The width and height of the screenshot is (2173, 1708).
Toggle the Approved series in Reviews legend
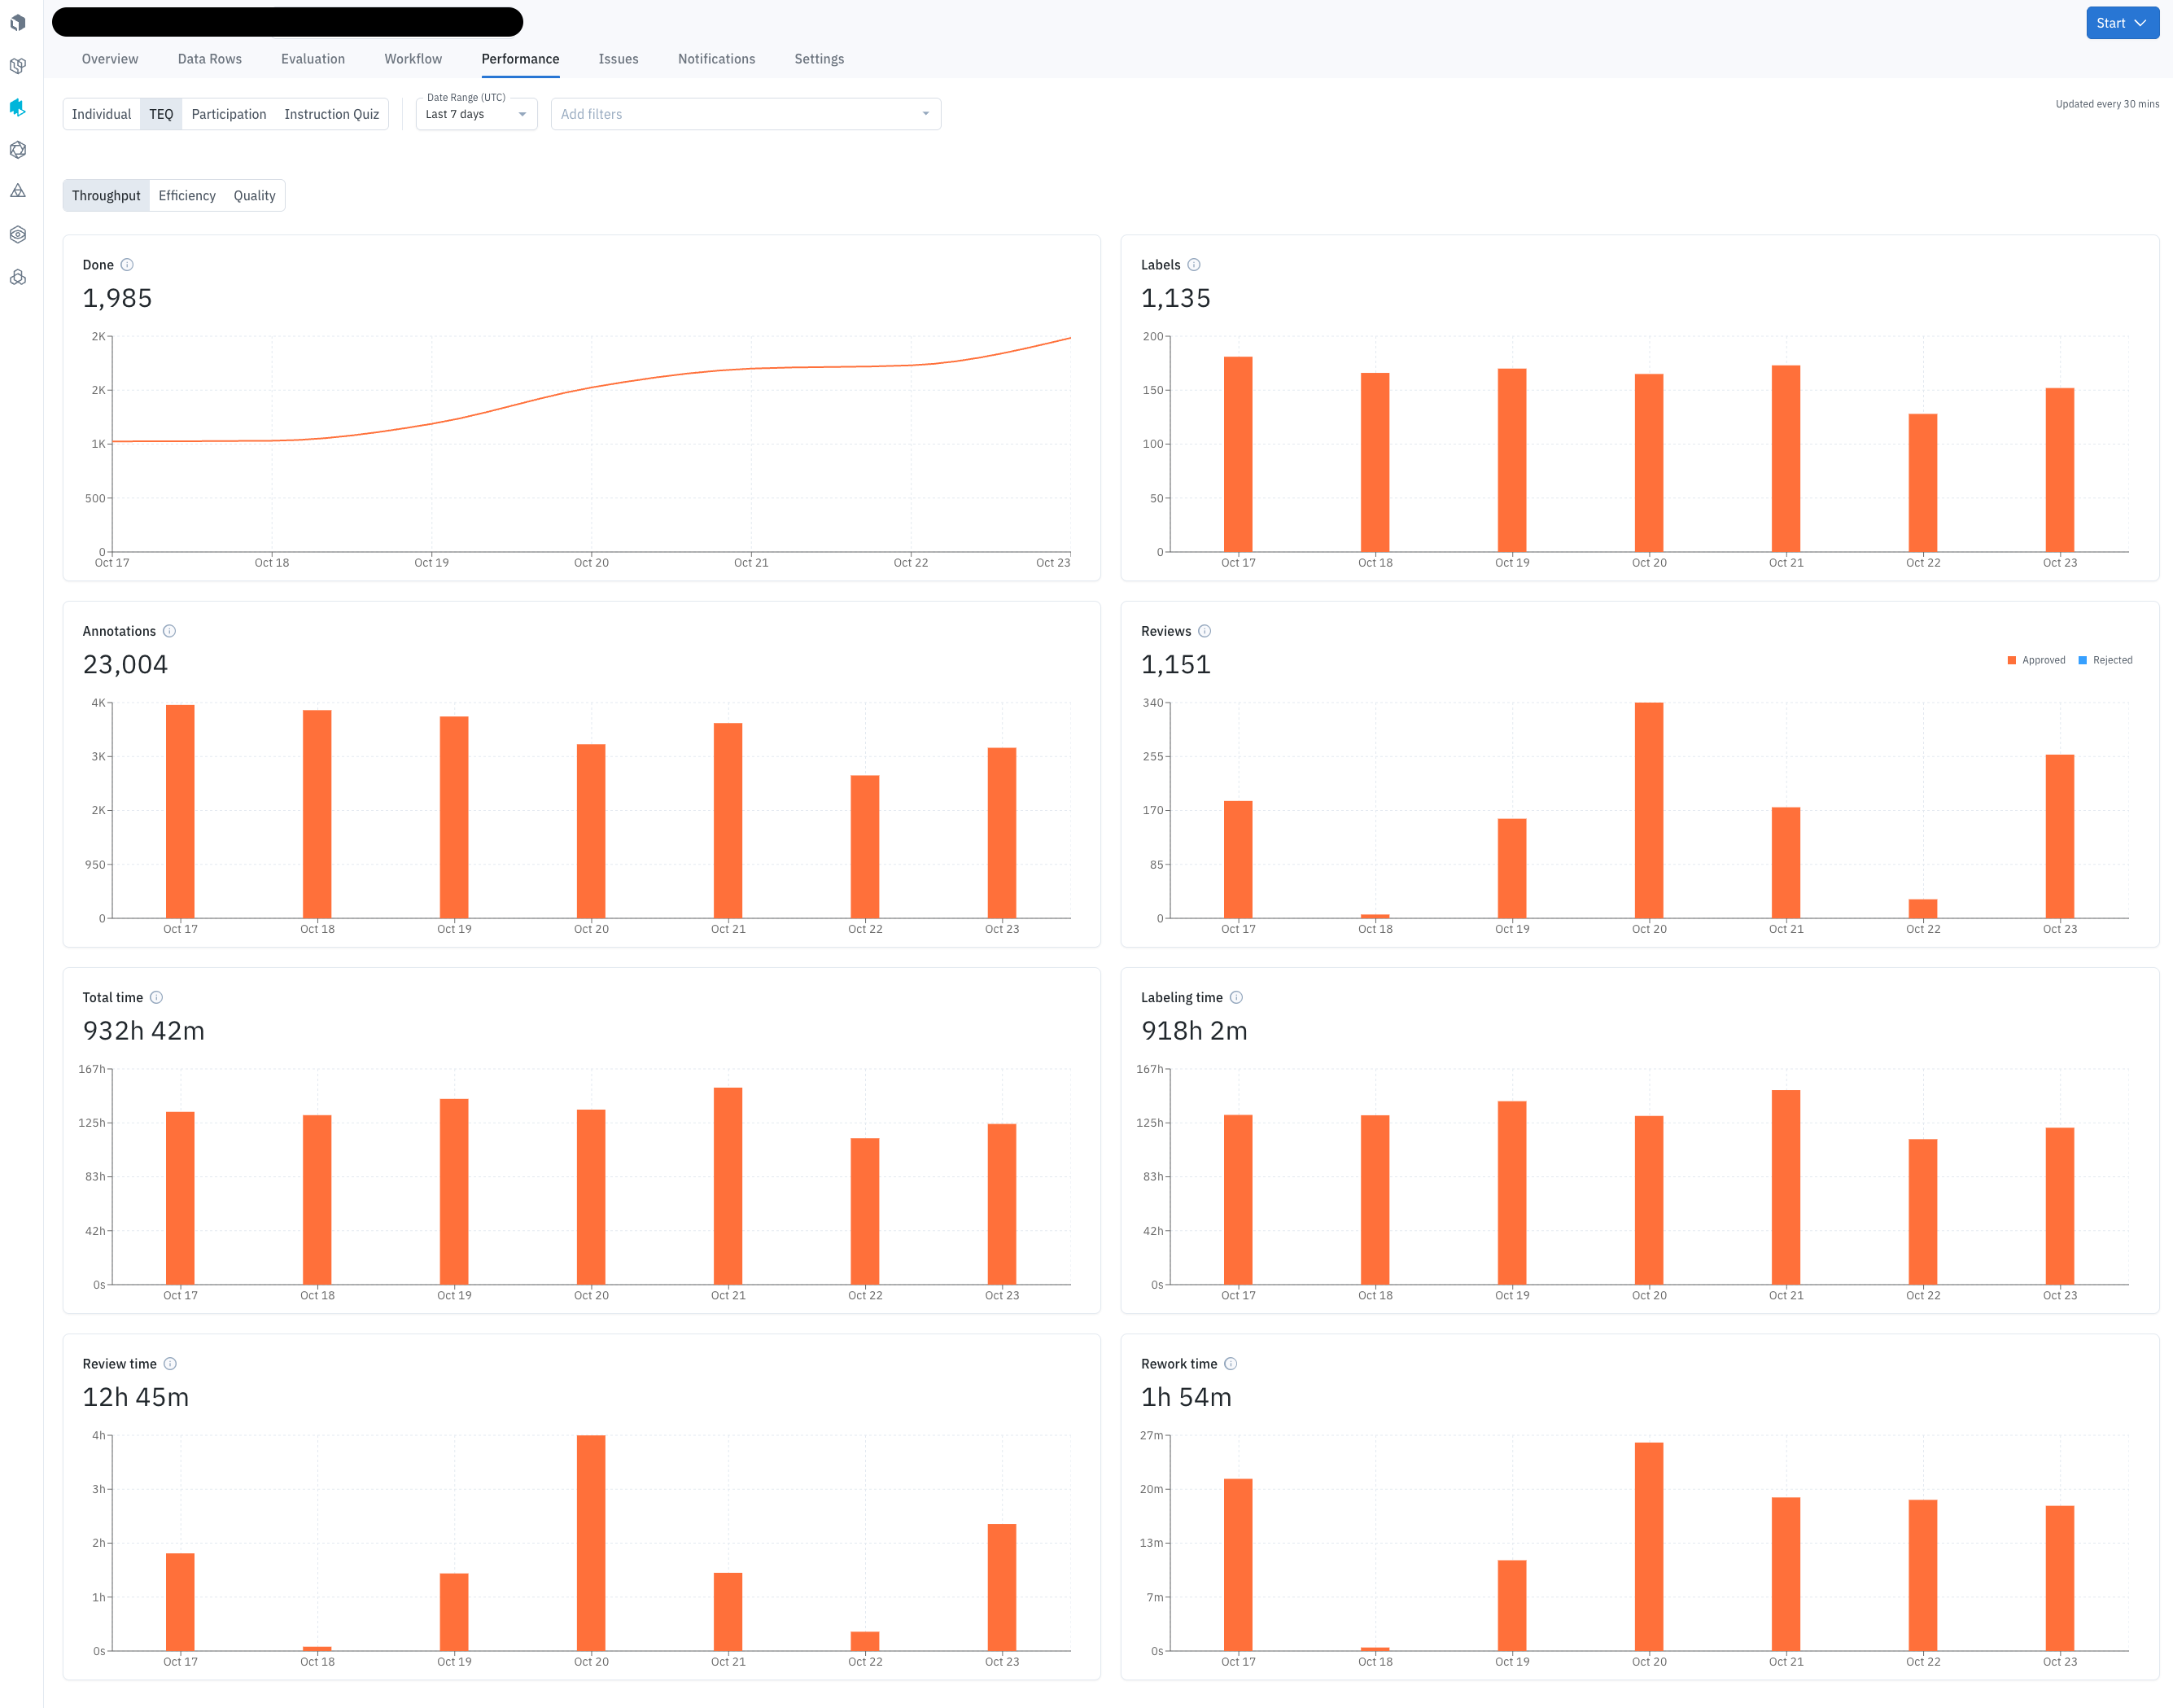pyautogui.click(x=2037, y=660)
